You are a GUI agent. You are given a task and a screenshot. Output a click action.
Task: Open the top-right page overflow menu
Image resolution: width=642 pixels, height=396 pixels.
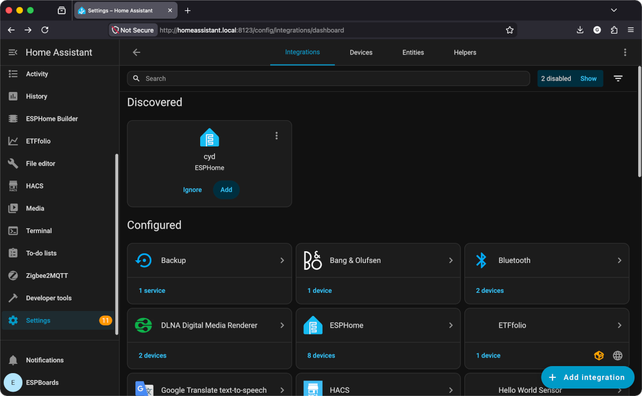(x=625, y=52)
